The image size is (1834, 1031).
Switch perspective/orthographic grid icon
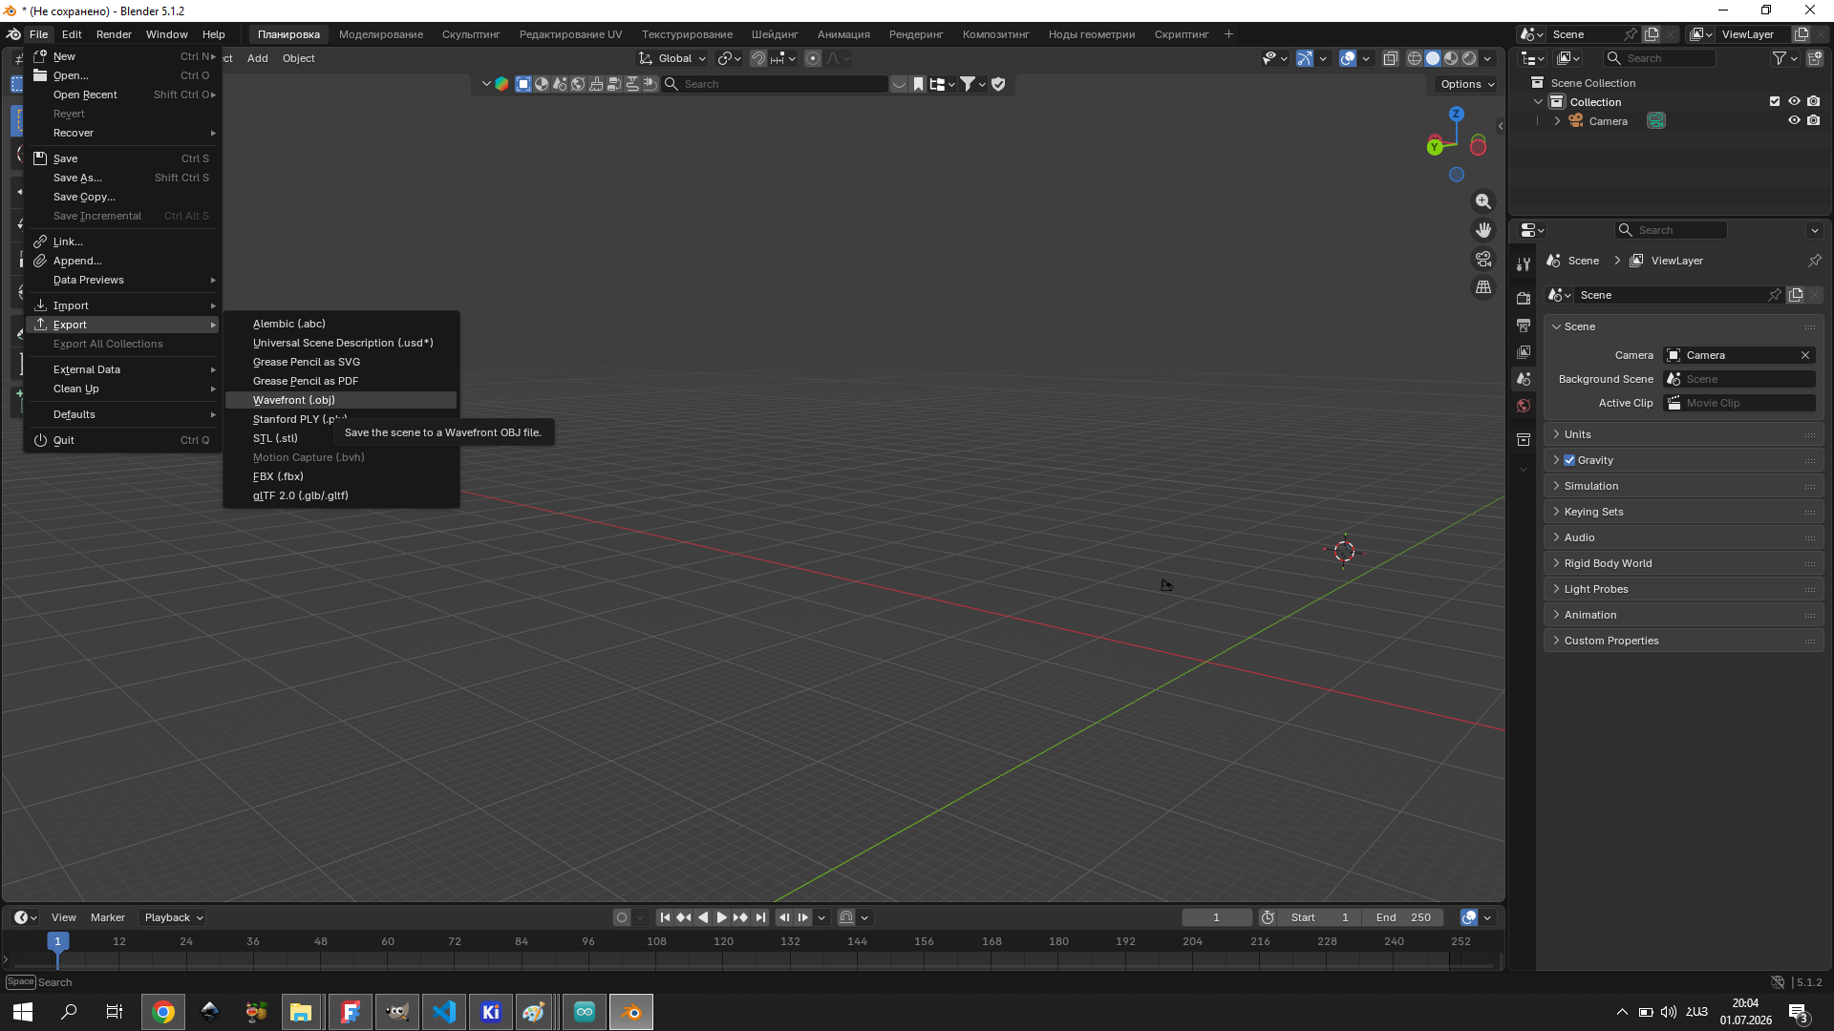1483,287
